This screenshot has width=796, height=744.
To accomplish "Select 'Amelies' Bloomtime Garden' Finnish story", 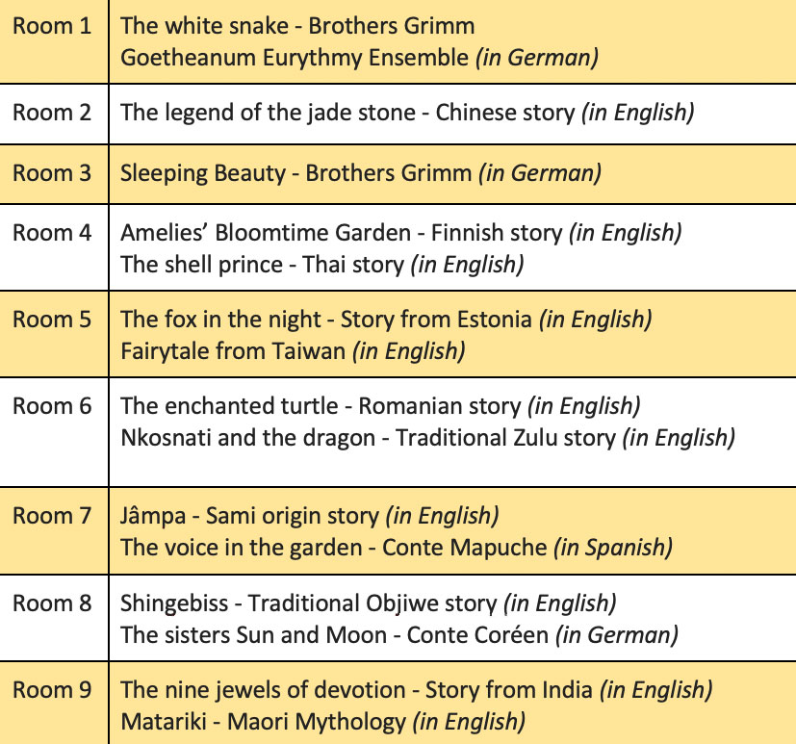I will tap(400, 233).
